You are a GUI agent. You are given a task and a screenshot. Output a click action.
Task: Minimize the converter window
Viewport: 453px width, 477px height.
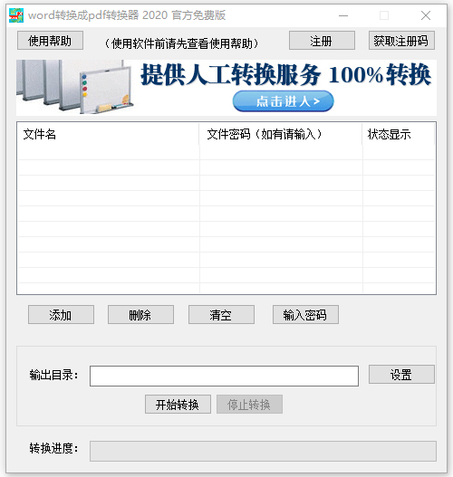[343, 15]
